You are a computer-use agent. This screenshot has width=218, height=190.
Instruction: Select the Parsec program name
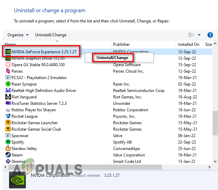[x=17, y=71]
